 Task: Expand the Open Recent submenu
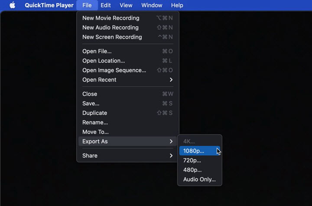[x=128, y=80]
